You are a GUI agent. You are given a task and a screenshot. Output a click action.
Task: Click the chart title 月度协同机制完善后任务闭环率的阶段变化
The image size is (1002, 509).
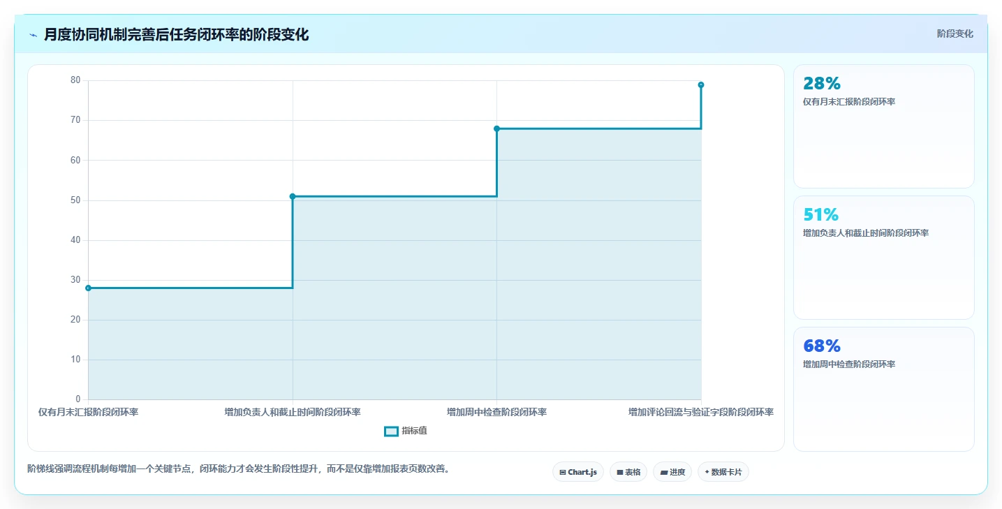click(x=176, y=35)
